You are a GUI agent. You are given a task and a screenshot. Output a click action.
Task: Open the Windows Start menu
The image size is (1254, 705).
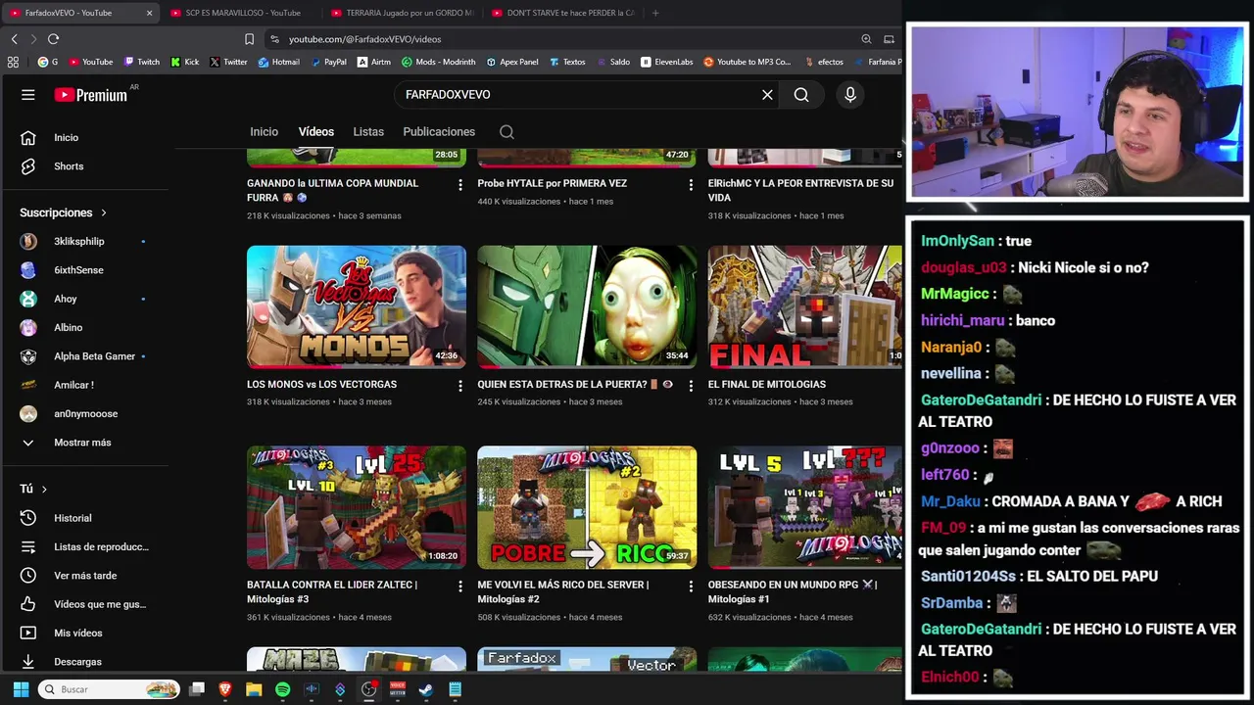click(21, 689)
